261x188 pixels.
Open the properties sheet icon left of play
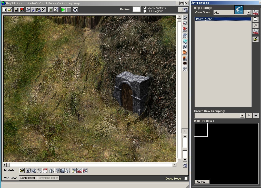56,10
